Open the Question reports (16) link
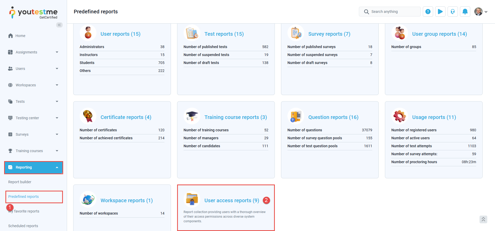This screenshot has height=231, width=495. (333, 117)
